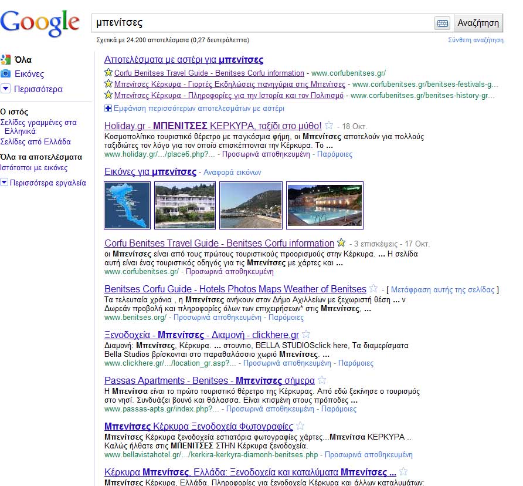Viewport: 523px width, 486px height.
Task: Open Μετάφραση αυτής της σελίδας link
Action: pos(443,289)
